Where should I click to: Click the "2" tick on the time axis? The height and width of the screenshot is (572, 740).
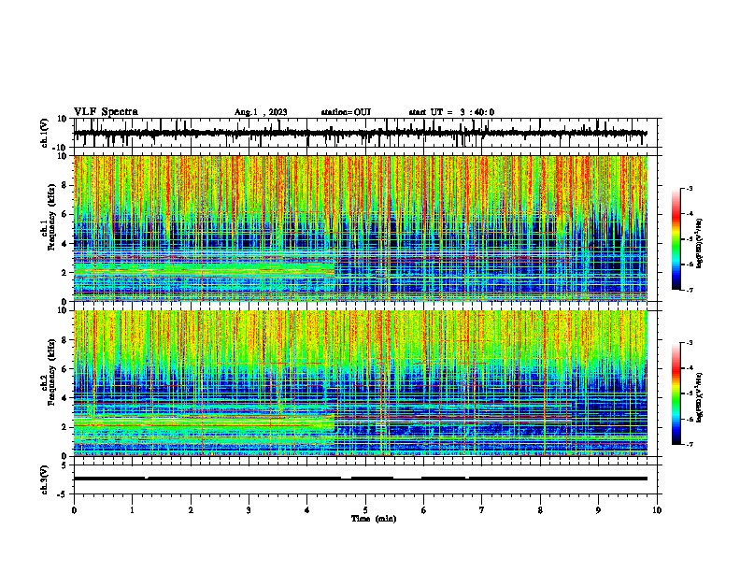tap(191, 510)
